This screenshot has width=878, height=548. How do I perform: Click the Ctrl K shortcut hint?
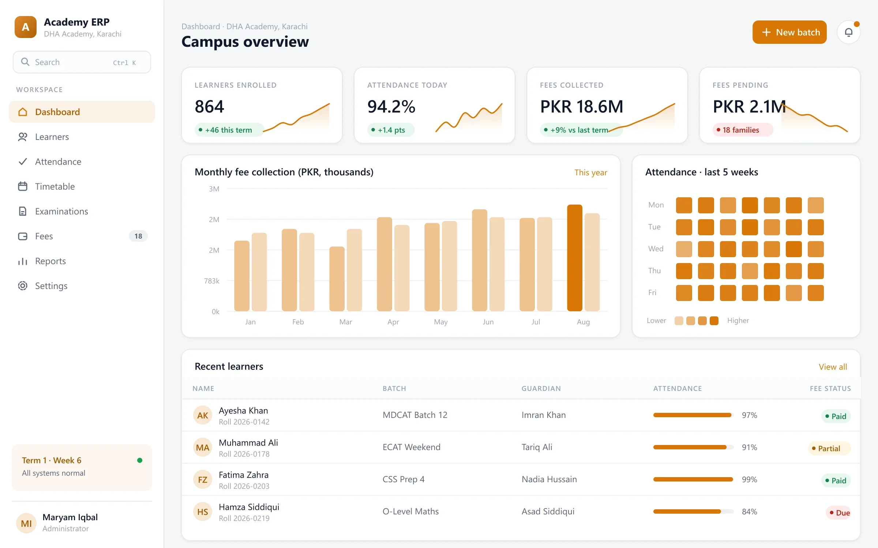[124, 62]
